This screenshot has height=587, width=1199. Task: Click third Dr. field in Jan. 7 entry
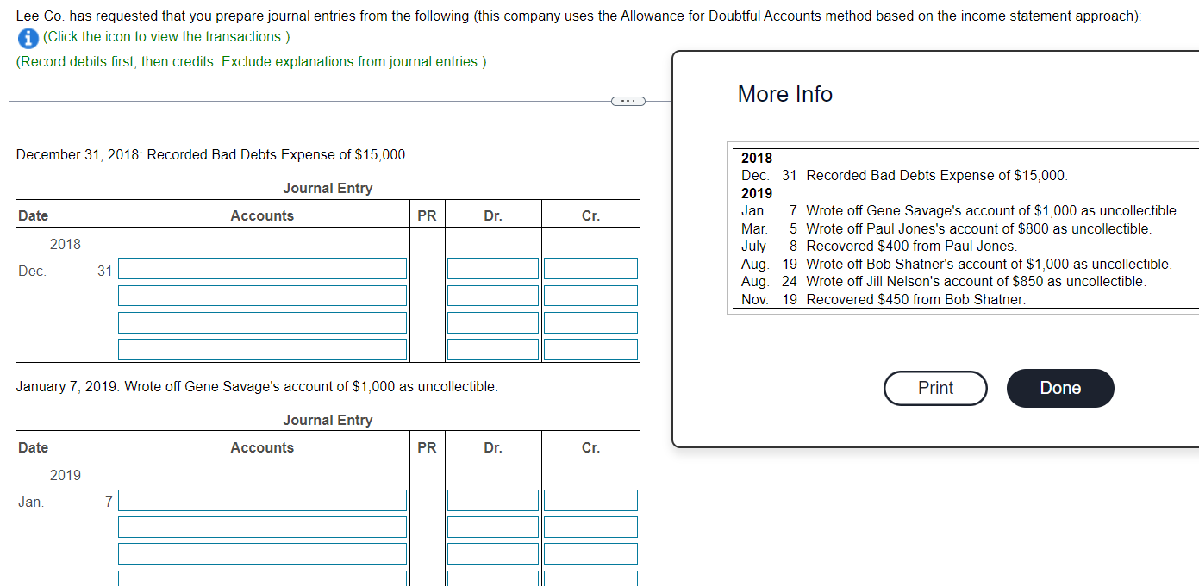point(493,554)
